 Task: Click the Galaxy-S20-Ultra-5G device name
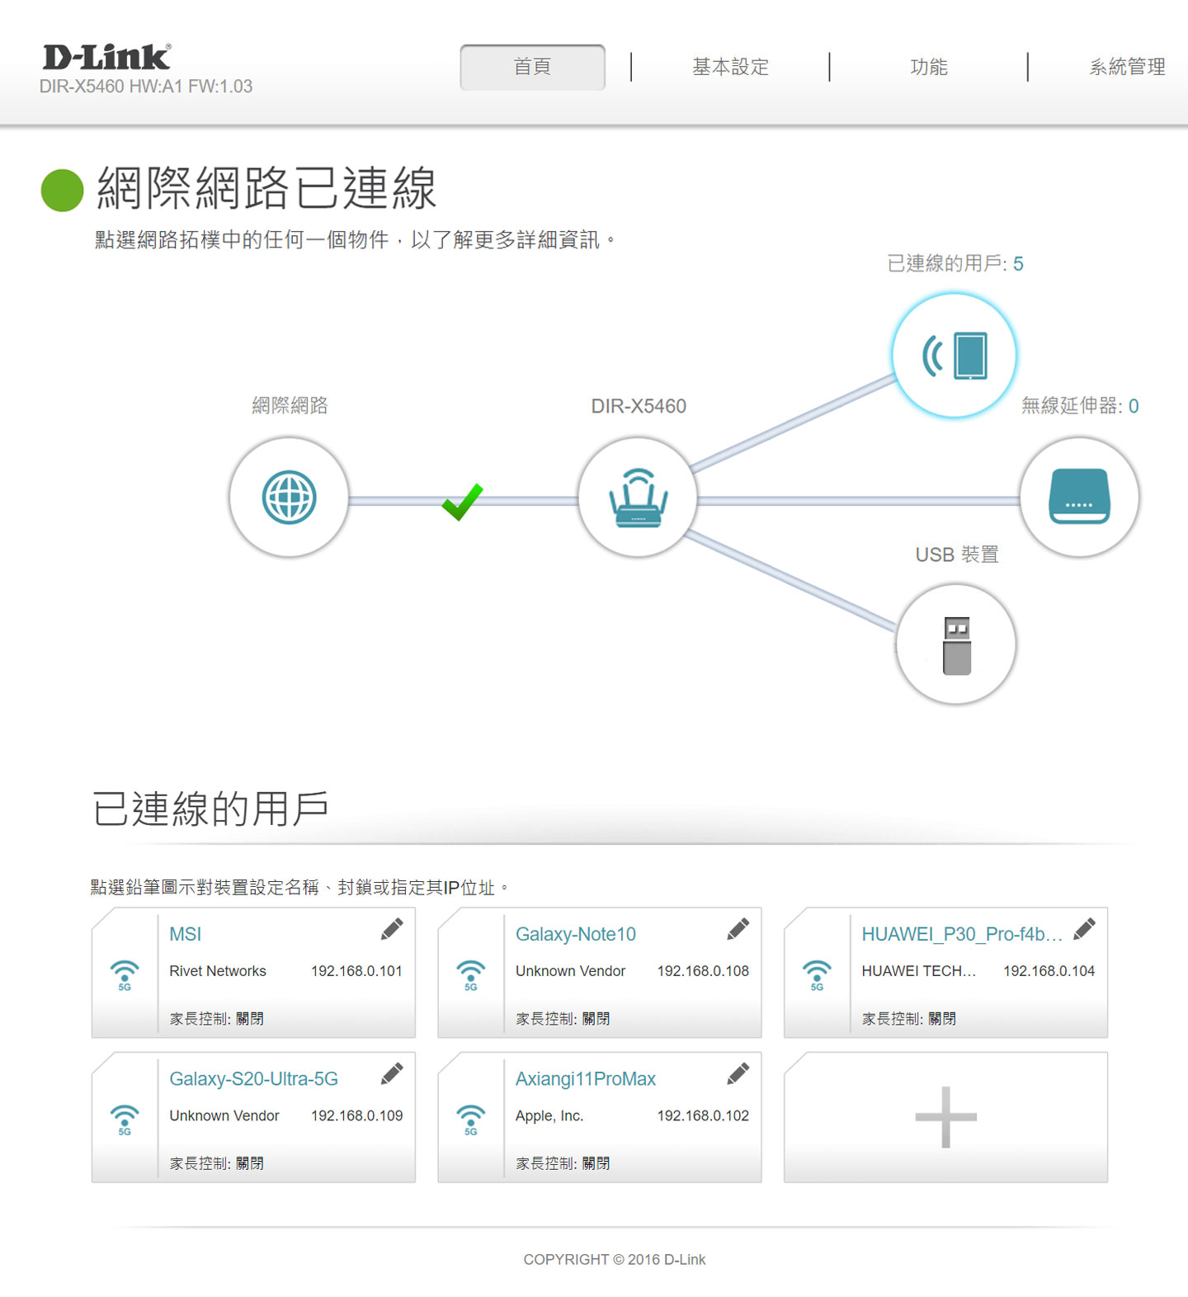pyautogui.click(x=253, y=1078)
